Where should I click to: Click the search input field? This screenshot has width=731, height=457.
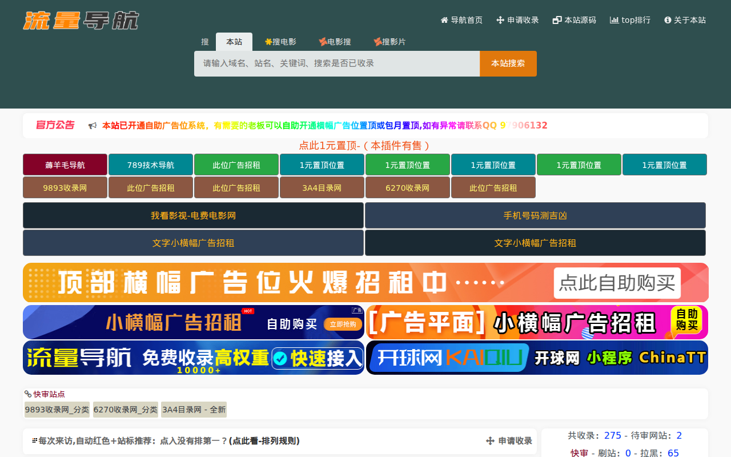[x=337, y=63]
